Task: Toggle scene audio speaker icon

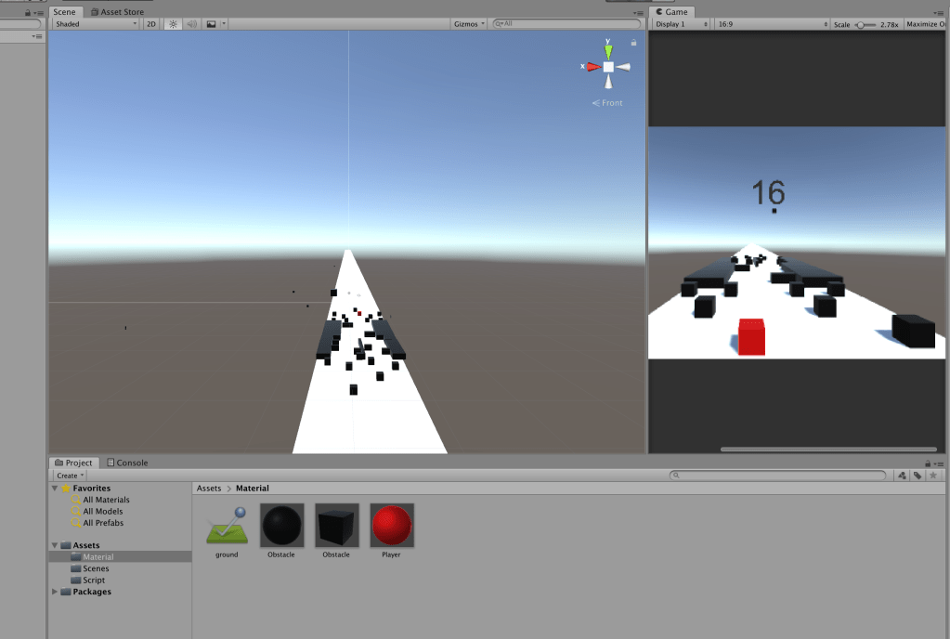Action: click(191, 24)
